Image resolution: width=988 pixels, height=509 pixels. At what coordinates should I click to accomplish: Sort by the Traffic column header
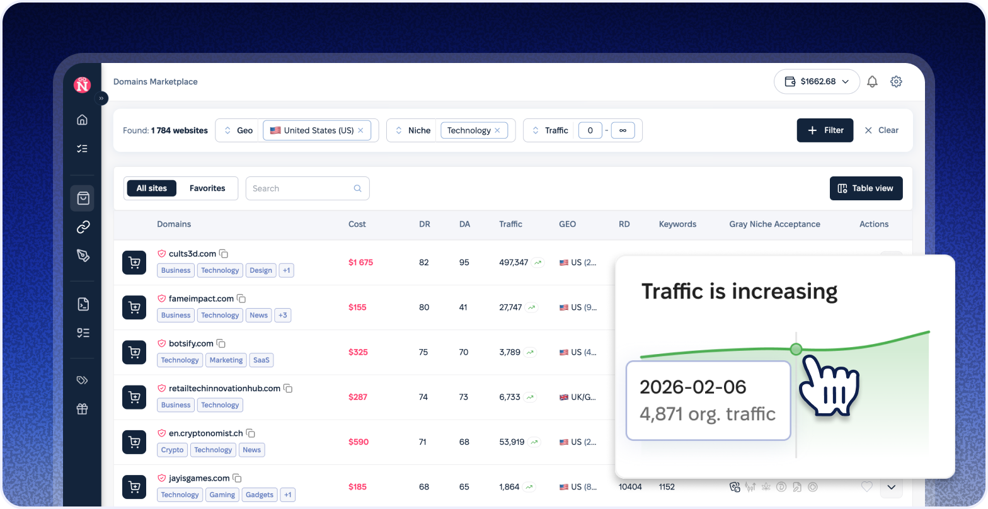[x=511, y=224]
